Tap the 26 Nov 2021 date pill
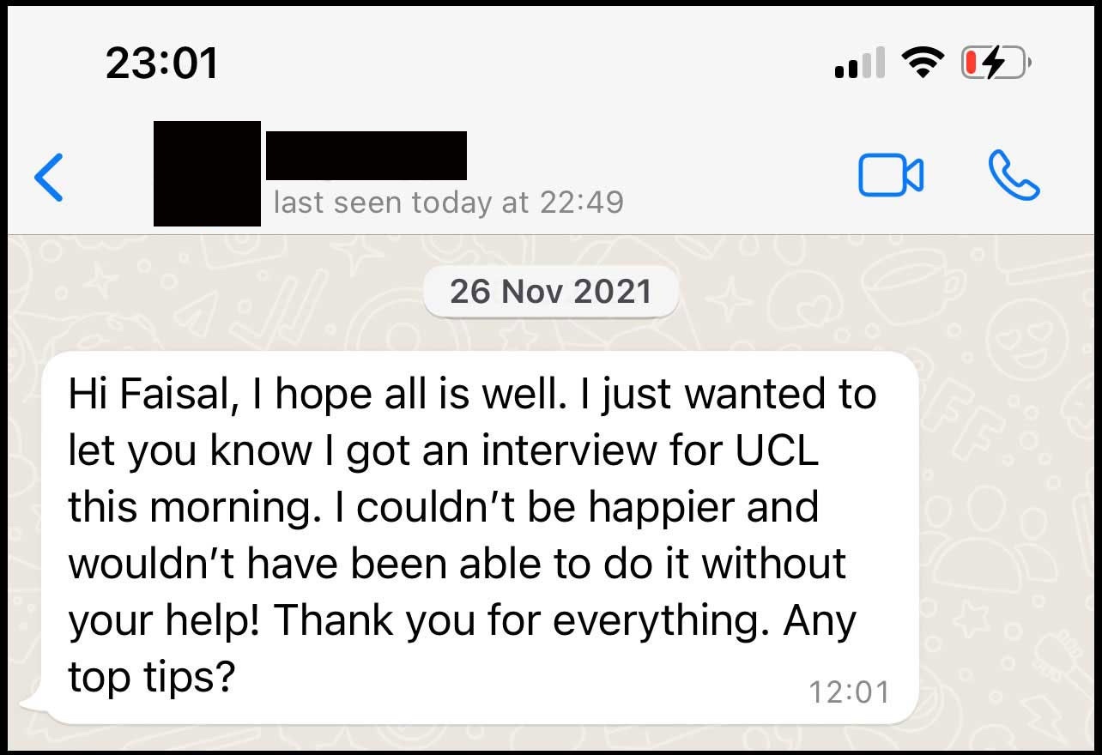 tap(551, 292)
